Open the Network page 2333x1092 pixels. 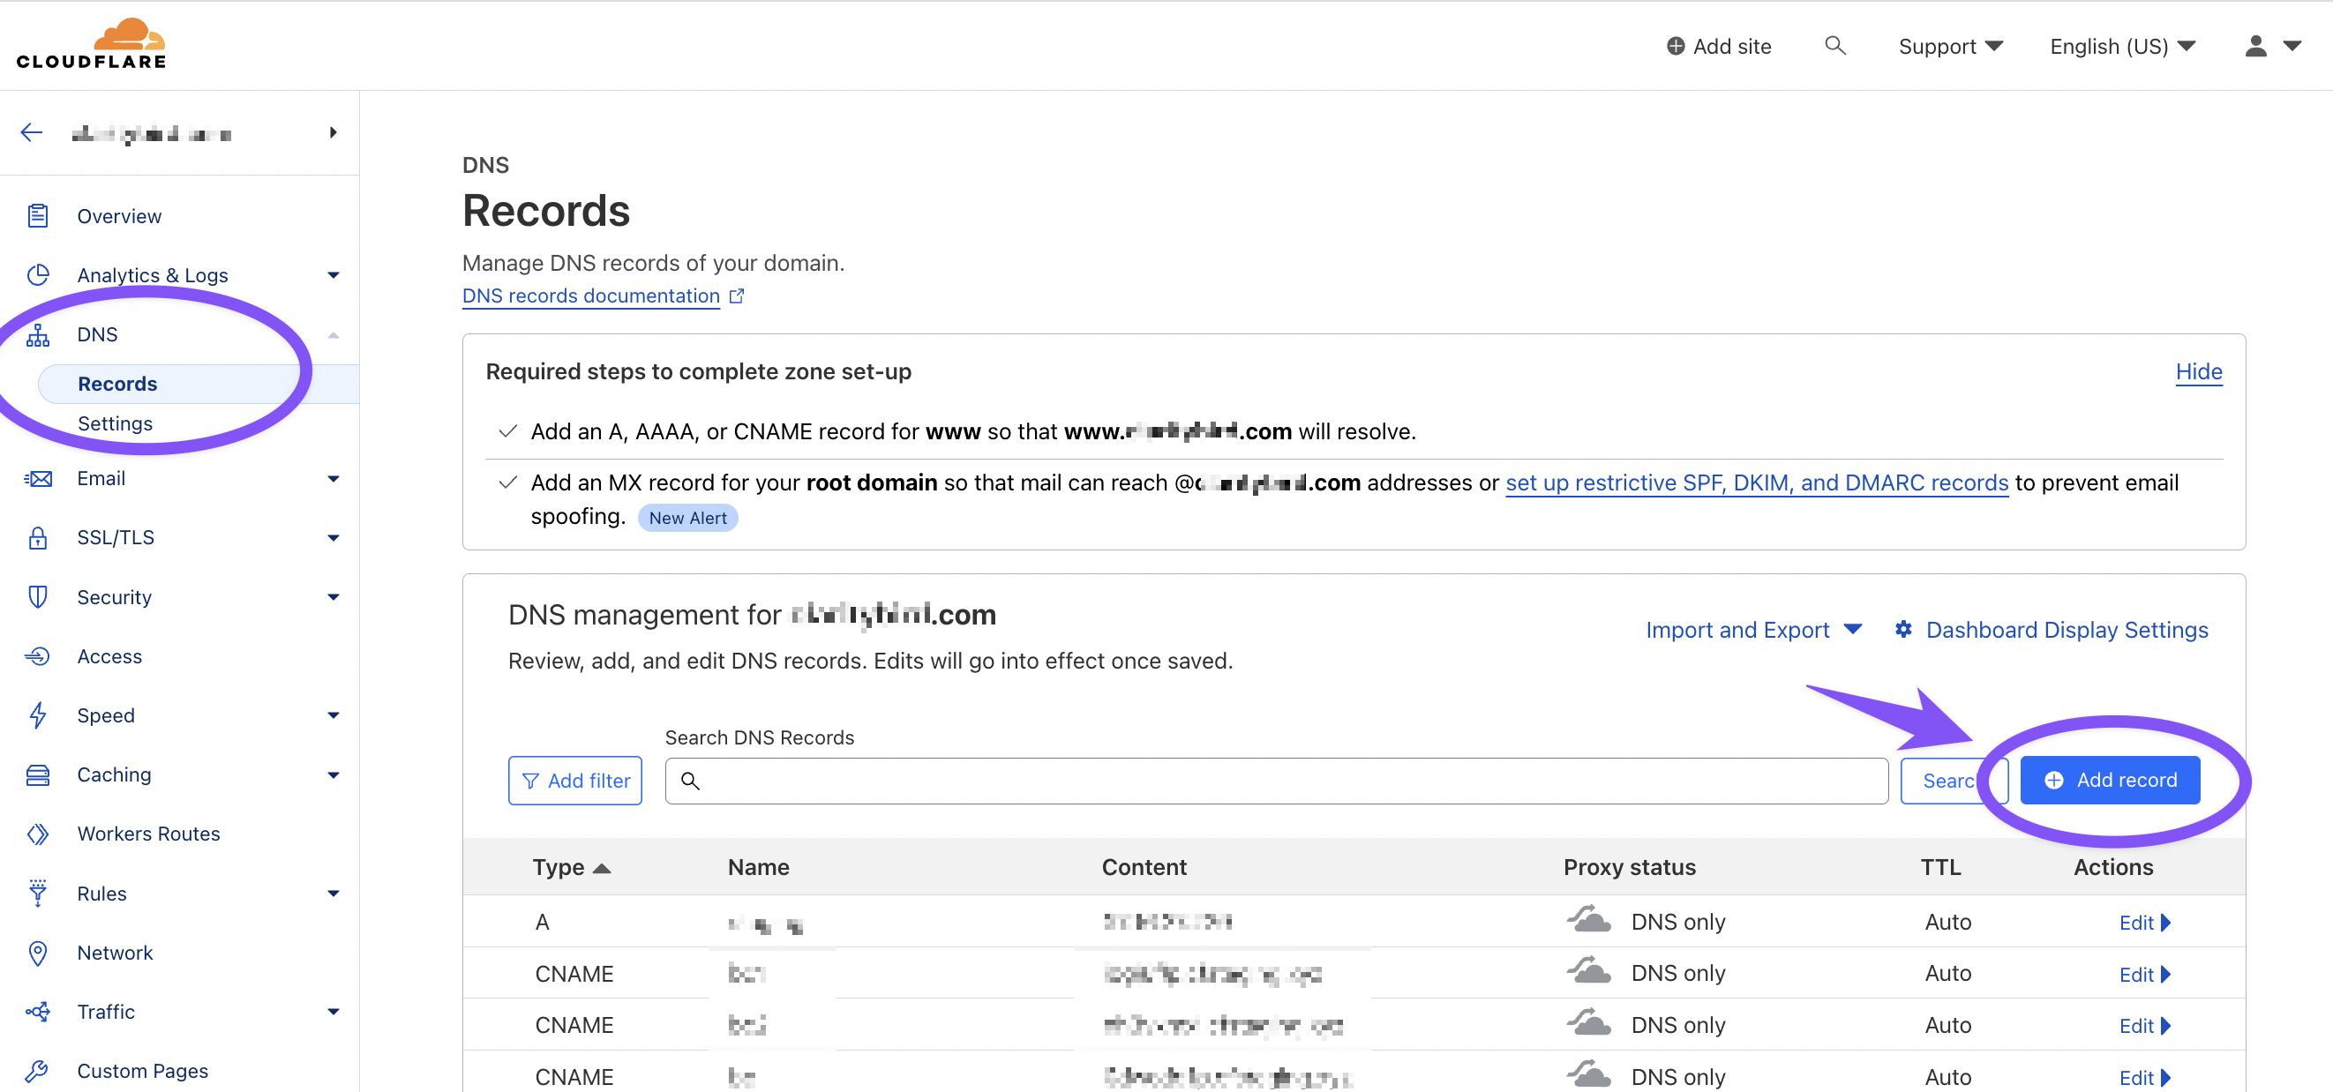coord(115,953)
